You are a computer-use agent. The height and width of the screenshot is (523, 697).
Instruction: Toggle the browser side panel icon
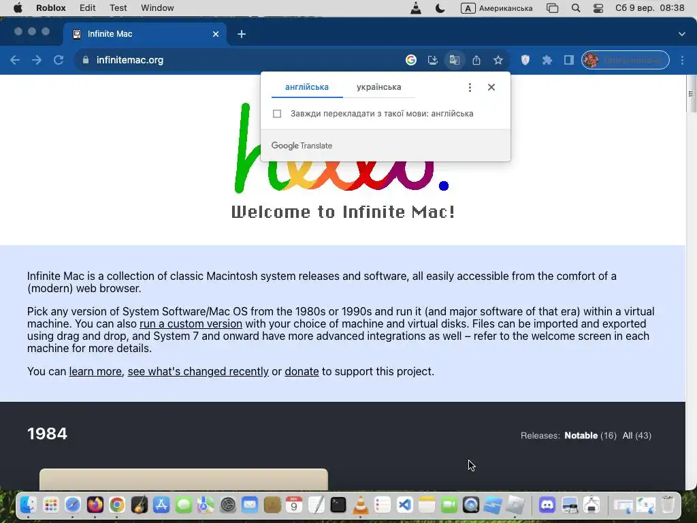tap(568, 60)
